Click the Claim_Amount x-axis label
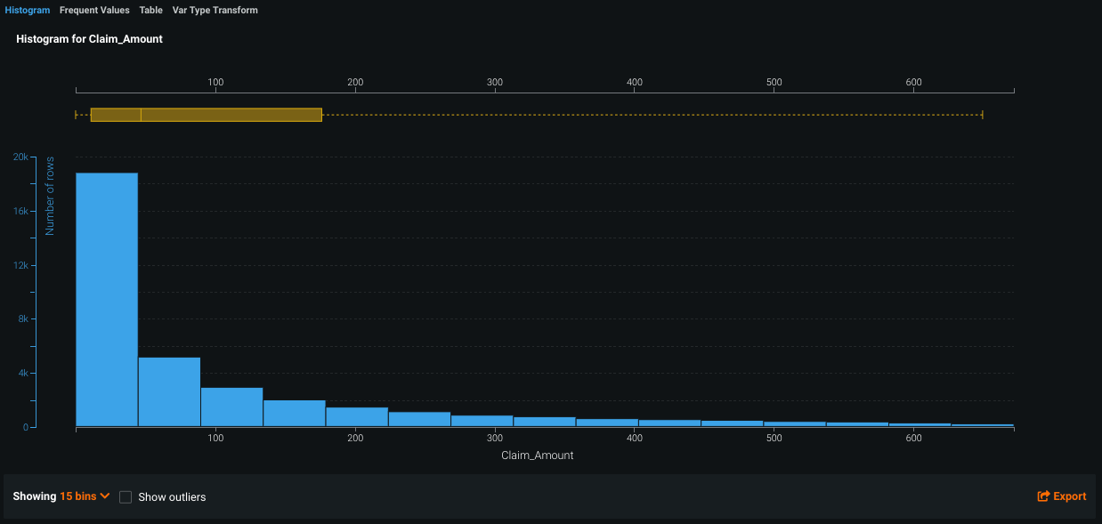Viewport: 1102px width, 524px height. [x=538, y=455]
